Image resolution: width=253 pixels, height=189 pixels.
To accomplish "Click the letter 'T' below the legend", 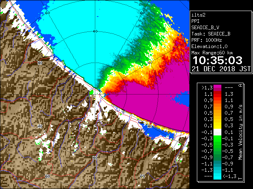I will [x=240, y=178].
